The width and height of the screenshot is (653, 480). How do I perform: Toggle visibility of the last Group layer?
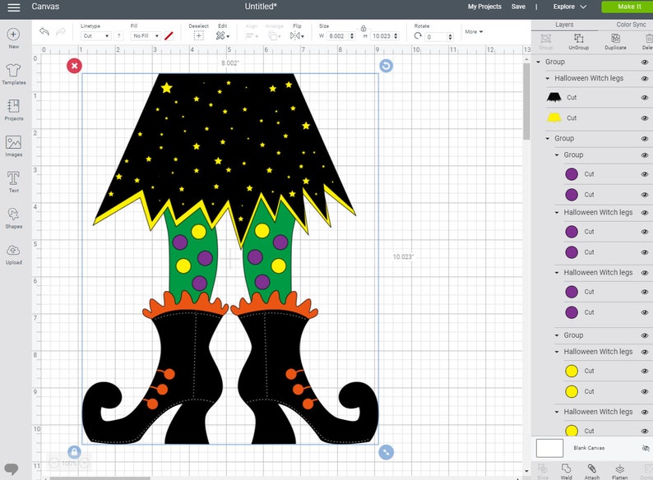click(x=645, y=335)
